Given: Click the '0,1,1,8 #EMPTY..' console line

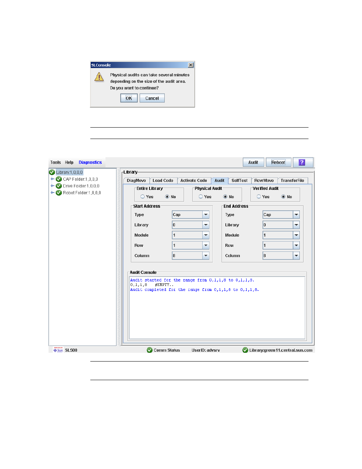Looking at the screenshot, I should point(152,285).
